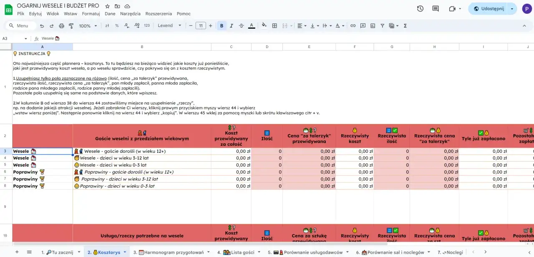Open the text color picker
534x257 pixels.
point(252,25)
